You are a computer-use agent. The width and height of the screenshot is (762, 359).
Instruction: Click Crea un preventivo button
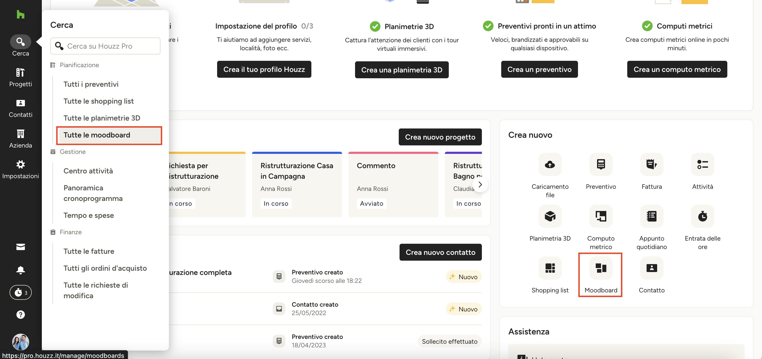tap(539, 69)
